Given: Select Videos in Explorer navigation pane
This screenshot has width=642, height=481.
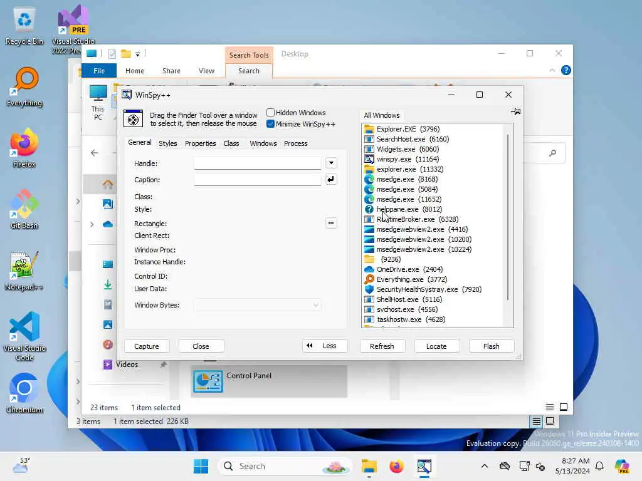Looking at the screenshot, I should pos(127,365).
